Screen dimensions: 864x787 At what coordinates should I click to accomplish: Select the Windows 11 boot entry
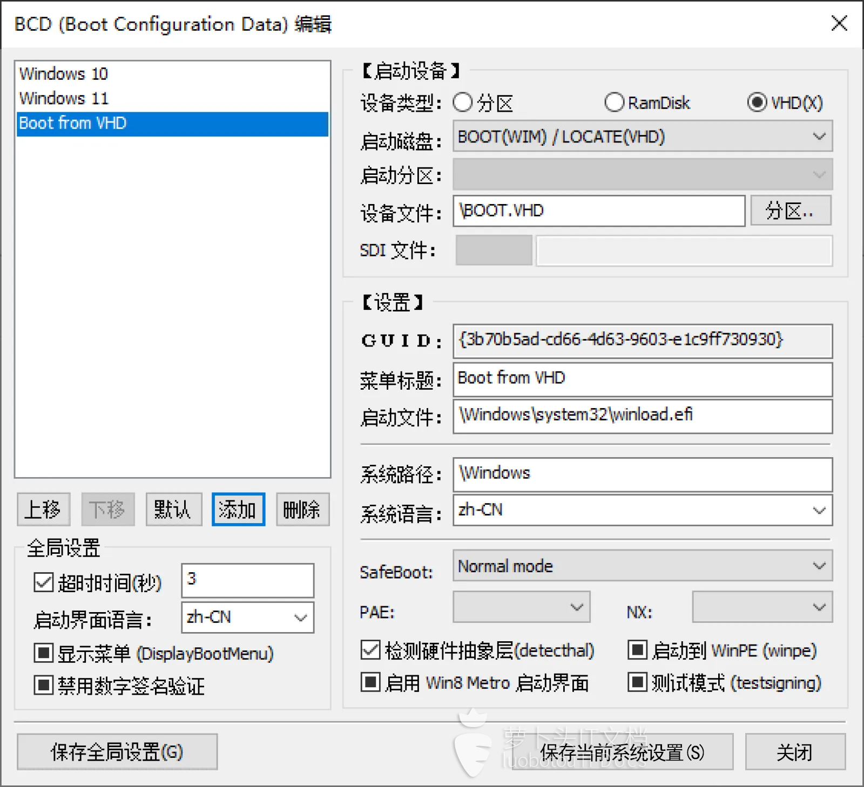point(64,98)
